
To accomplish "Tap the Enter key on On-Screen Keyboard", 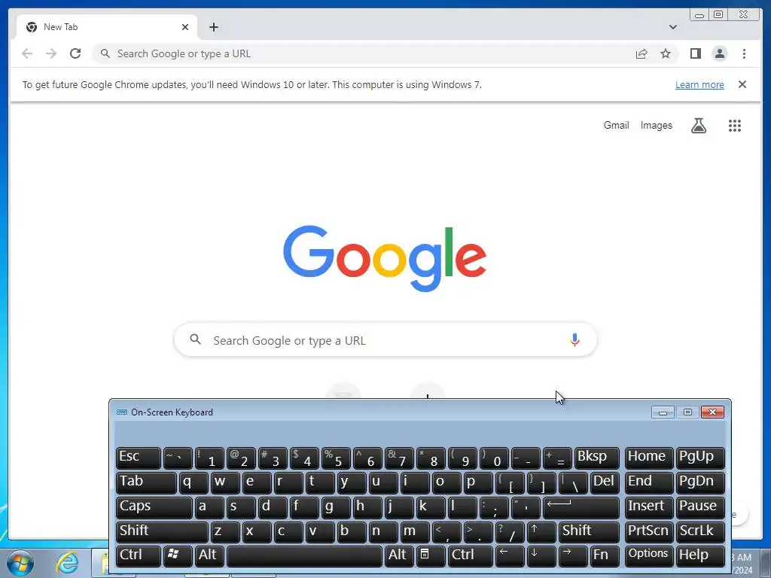I will click(581, 507).
